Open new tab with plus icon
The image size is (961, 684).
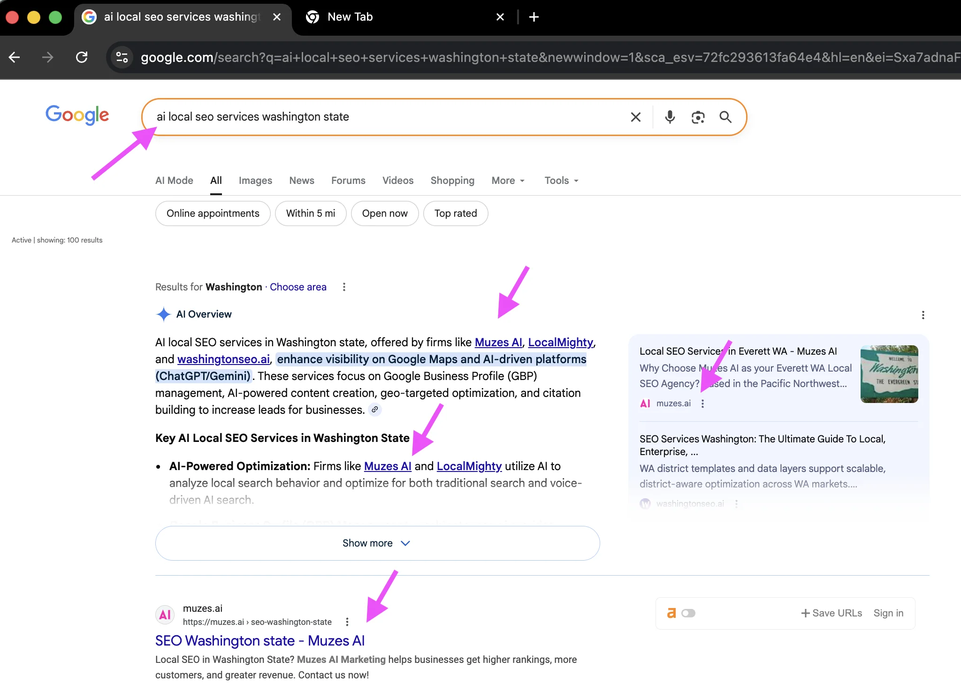pyautogui.click(x=534, y=17)
